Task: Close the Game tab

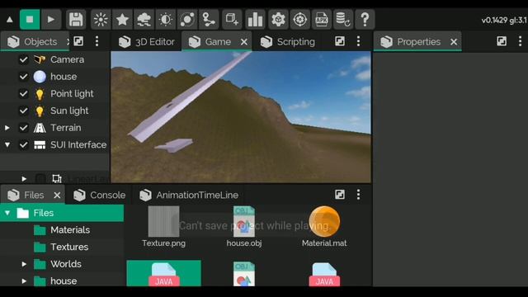Action: coord(244,42)
